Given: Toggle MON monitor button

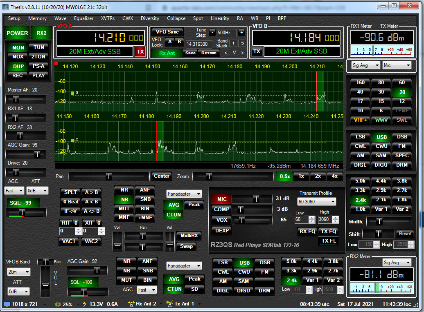Looking at the screenshot, I should point(18,47).
